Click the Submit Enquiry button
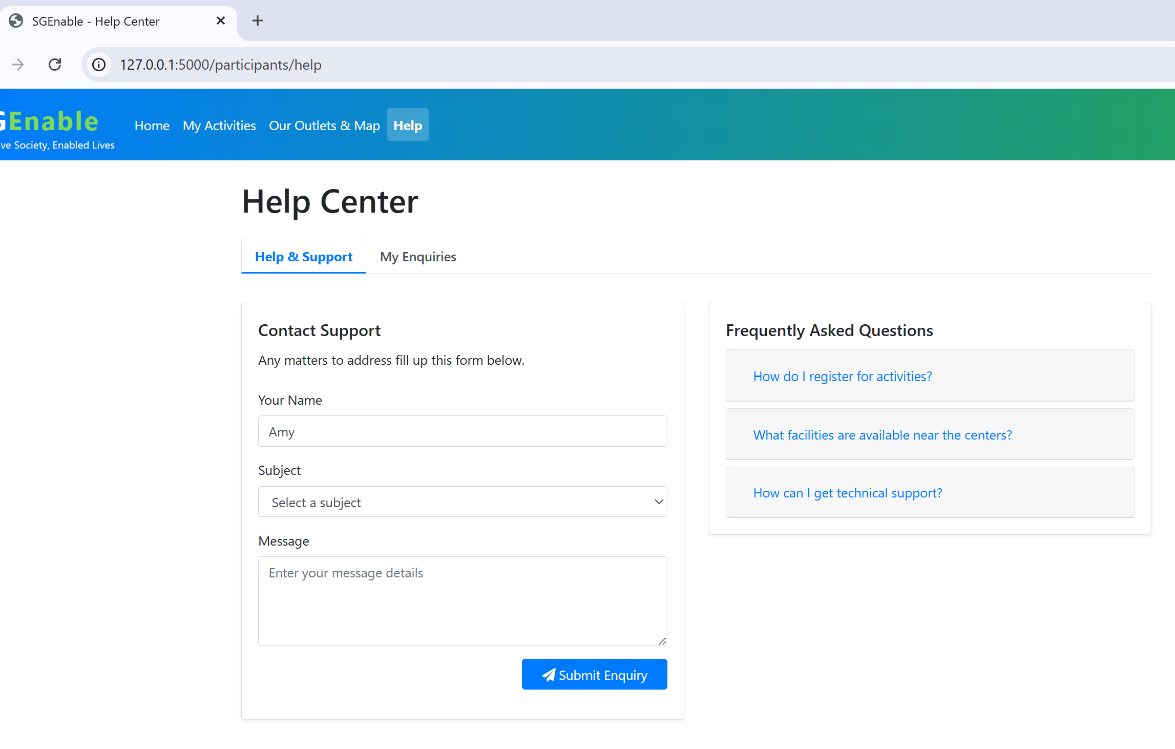This screenshot has height=749, width=1175. tap(594, 674)
